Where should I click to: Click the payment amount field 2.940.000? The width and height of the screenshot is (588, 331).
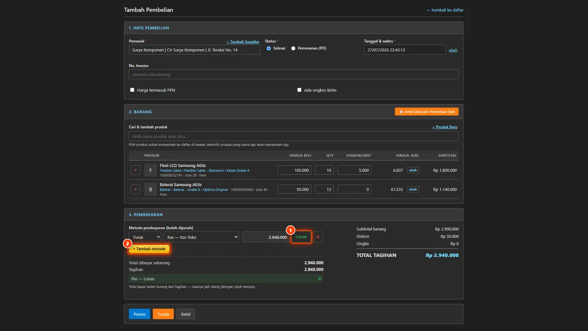click(x=266, y=237)
